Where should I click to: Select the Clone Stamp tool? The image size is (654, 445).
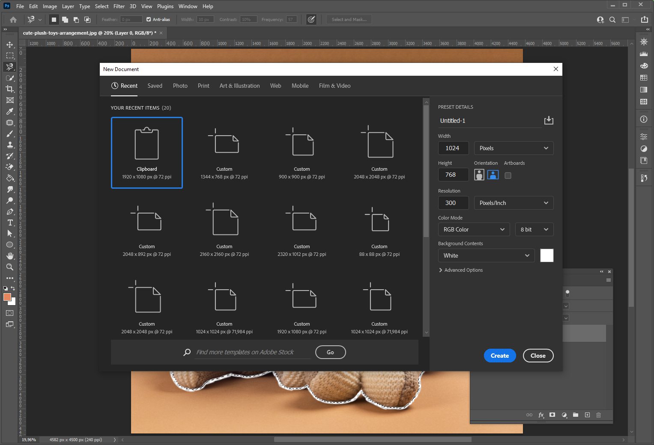coord(10,145)
